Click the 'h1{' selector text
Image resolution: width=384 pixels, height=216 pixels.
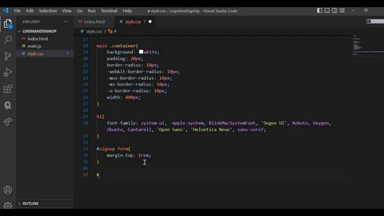100,116
